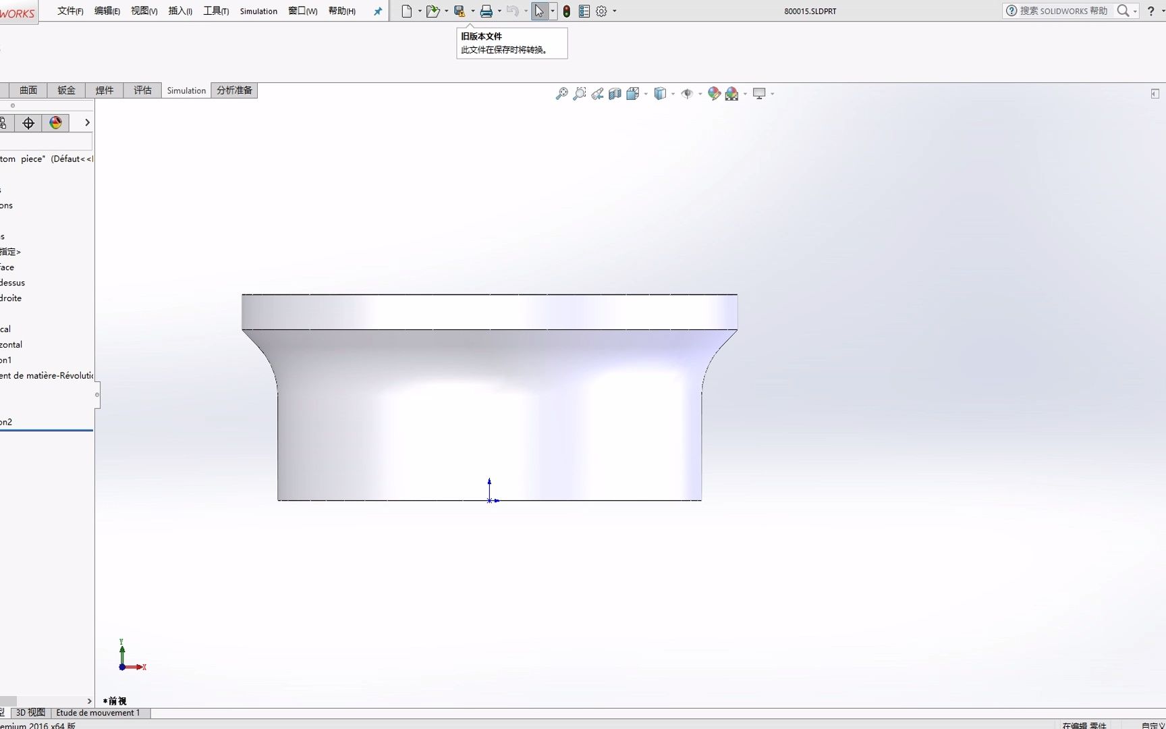Toggle the pushpin to unpin toolbar

click(377, 11)
